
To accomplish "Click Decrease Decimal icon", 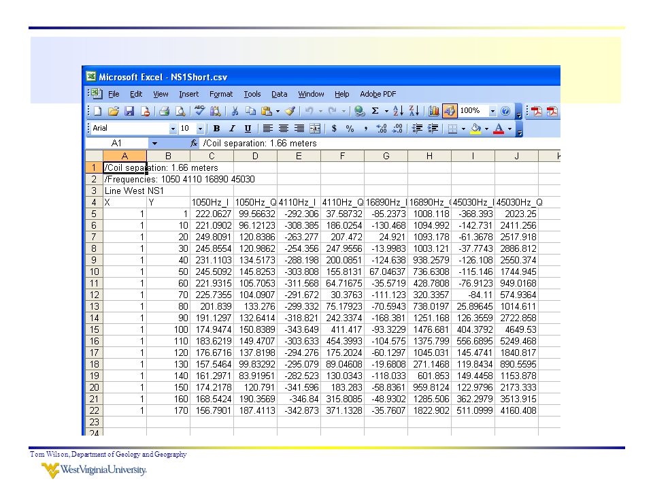I will [x=397, y=129].
